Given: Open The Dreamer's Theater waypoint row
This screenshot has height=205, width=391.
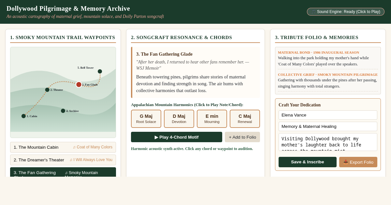Looking at the screenshot, I should point(63,160).
